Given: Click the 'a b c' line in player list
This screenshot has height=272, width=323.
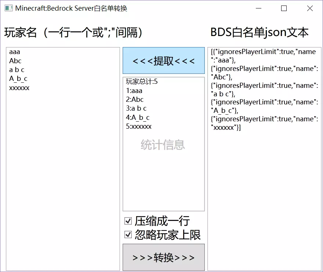Looking at the screenshot, I should tap(17, 70).
